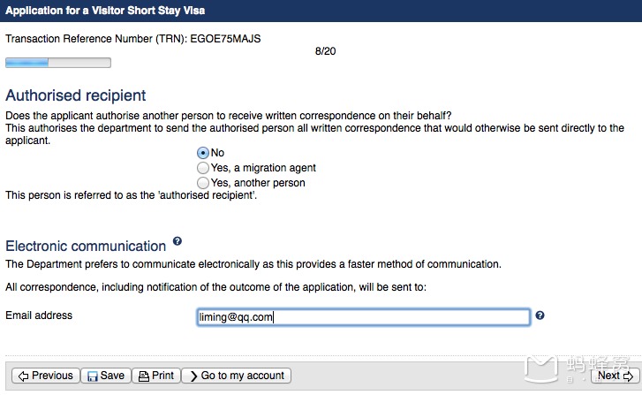This screenshot has width=642, height=395.
Task: Click the Transaction Reference Number text
Action: (133, 39)
